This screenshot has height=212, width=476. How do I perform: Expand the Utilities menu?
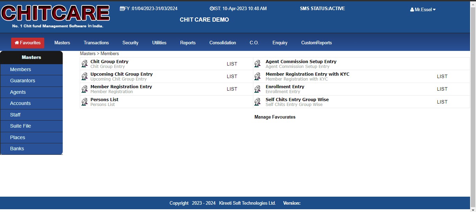159,43
